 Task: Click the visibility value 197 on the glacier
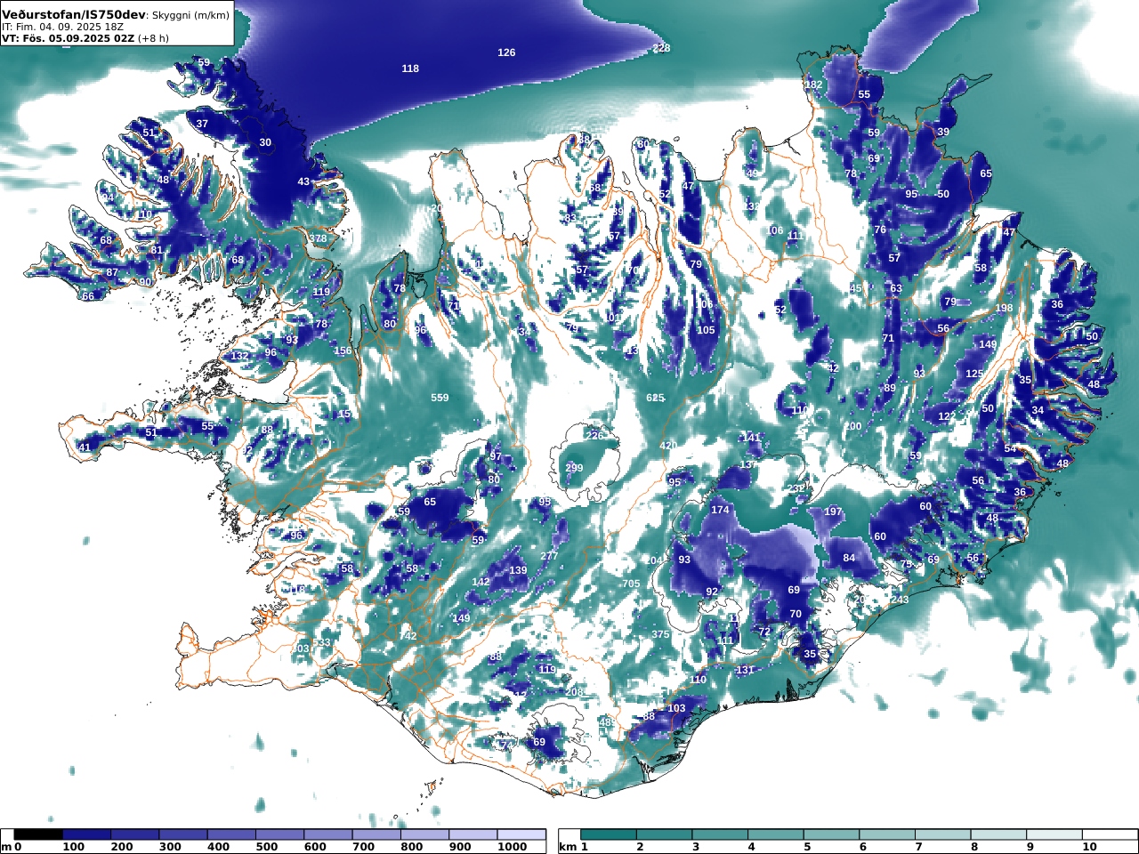833,512
